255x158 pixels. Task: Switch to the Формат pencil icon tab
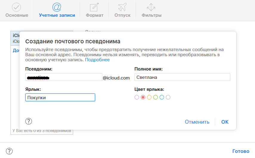click(x=95, y=7)
